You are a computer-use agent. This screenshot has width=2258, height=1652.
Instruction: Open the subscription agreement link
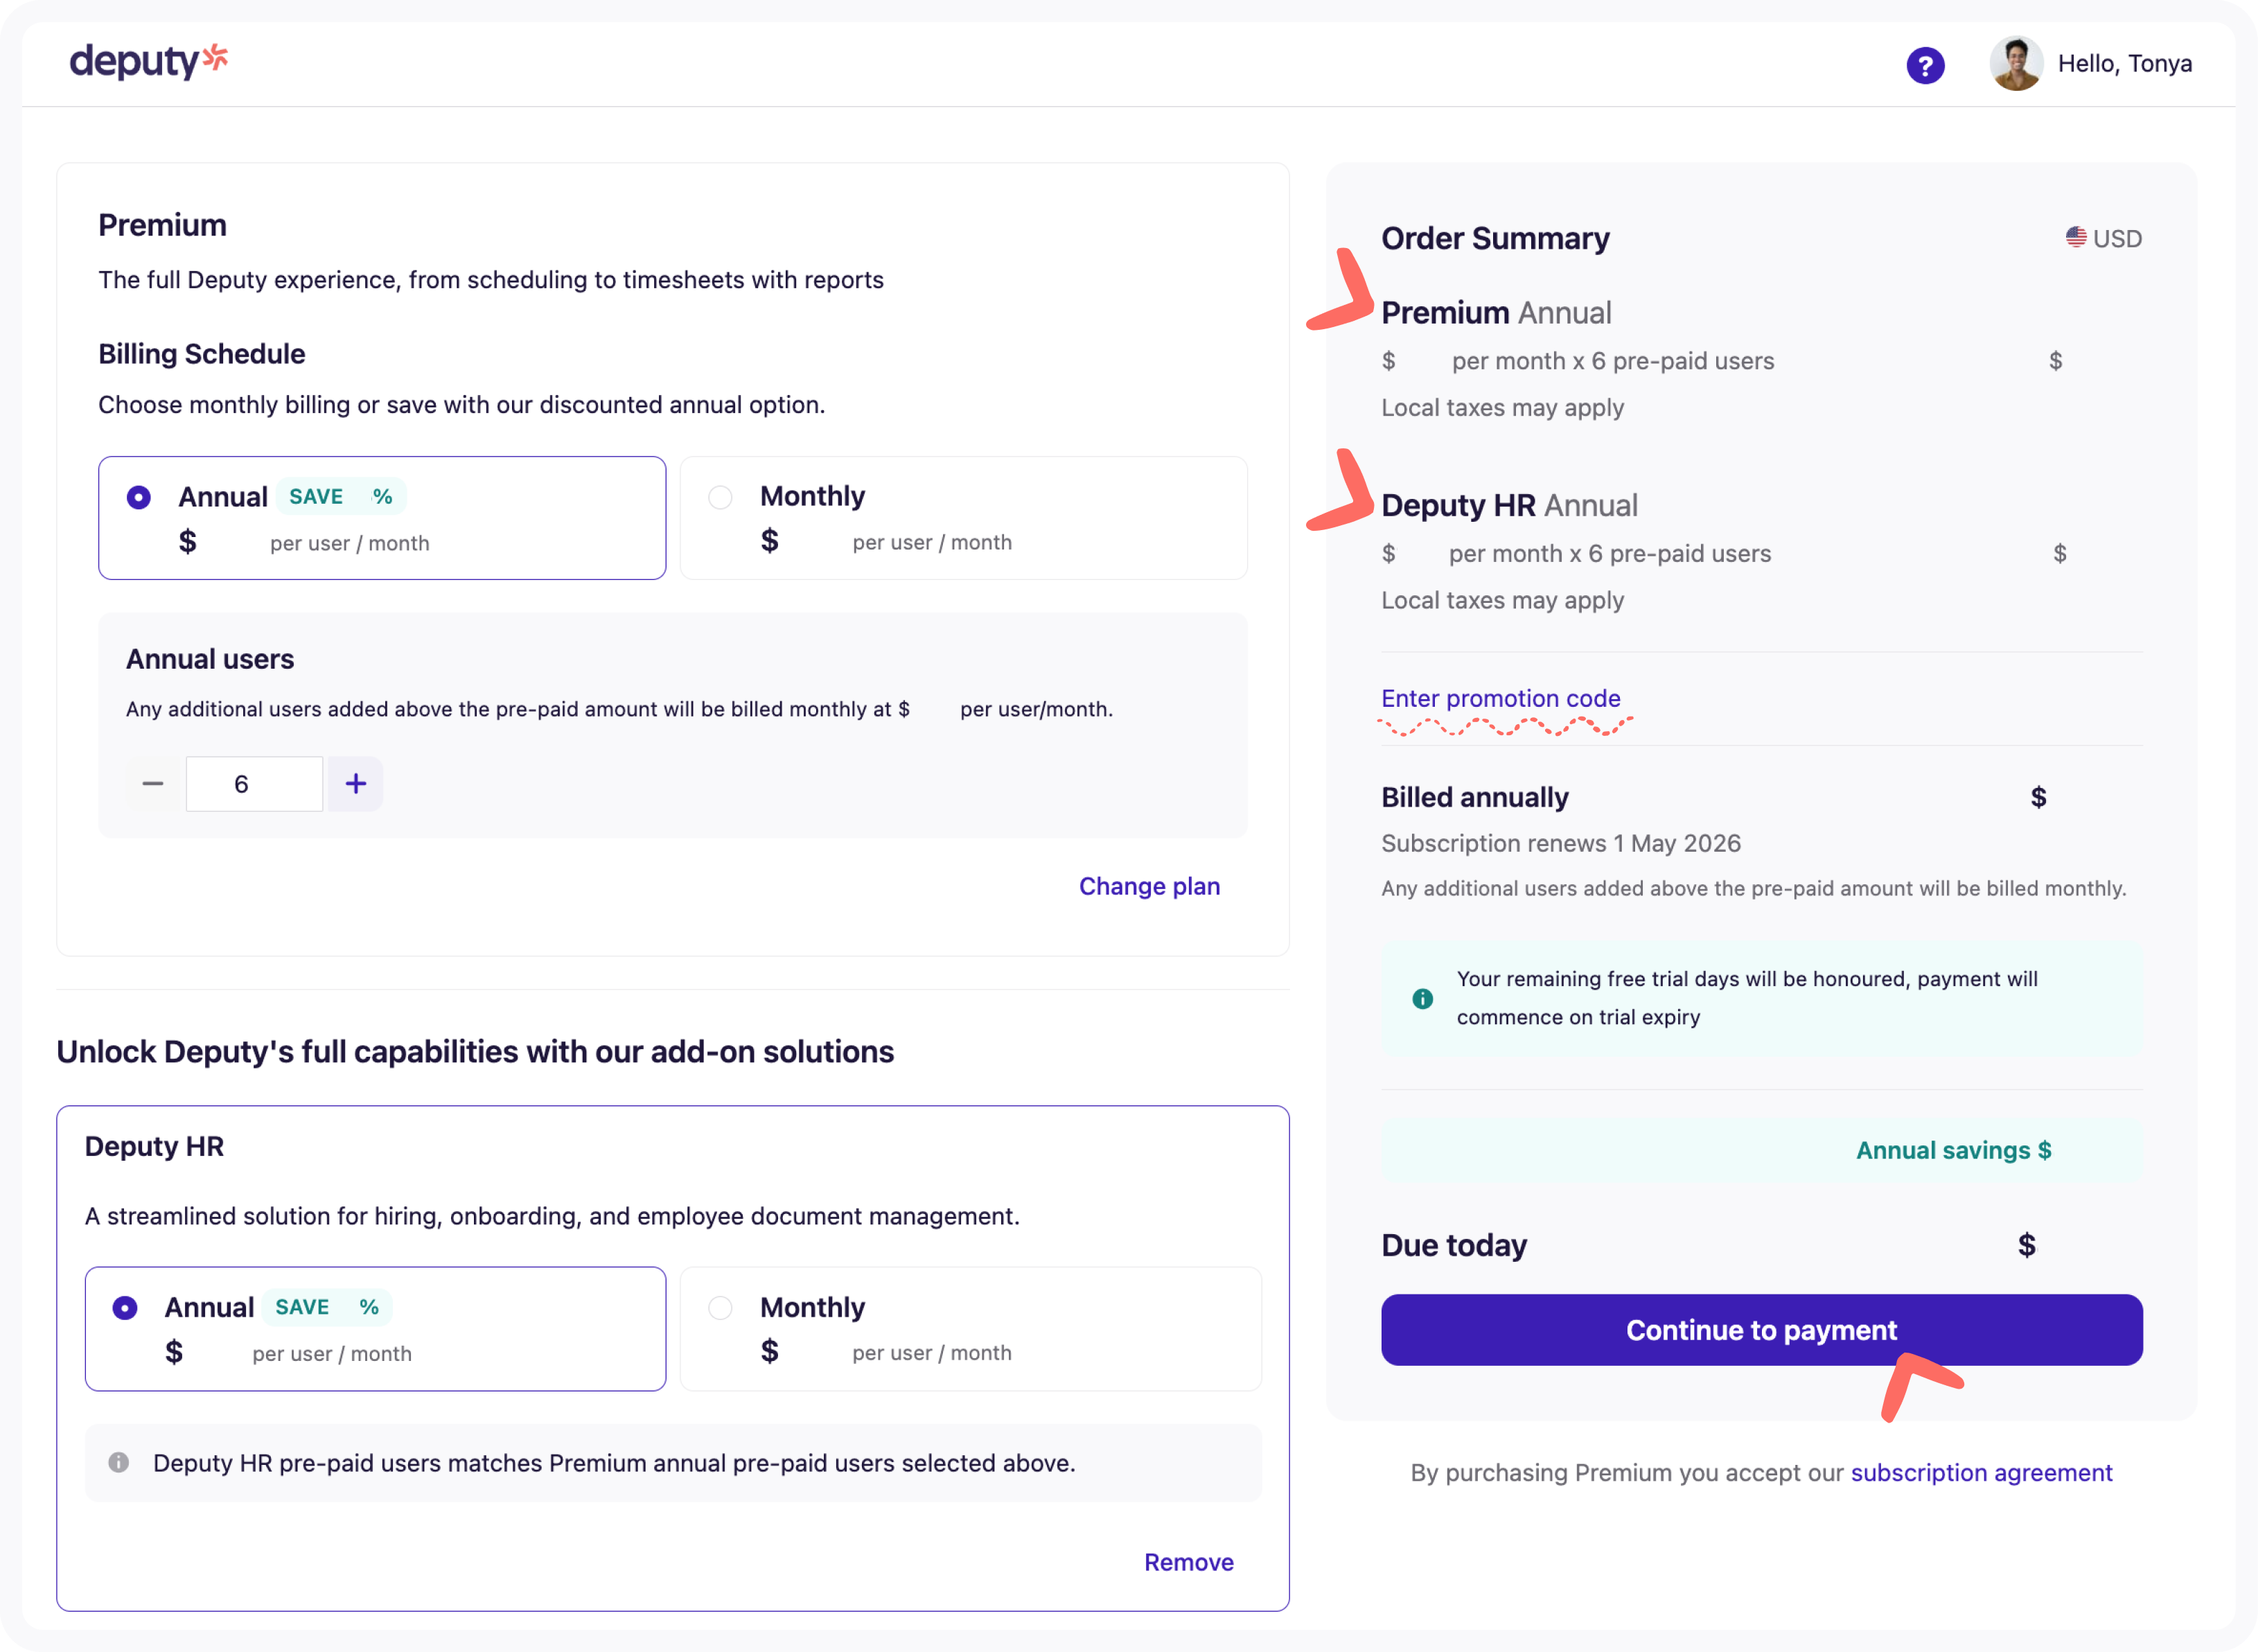[x=1981, y=1472]
